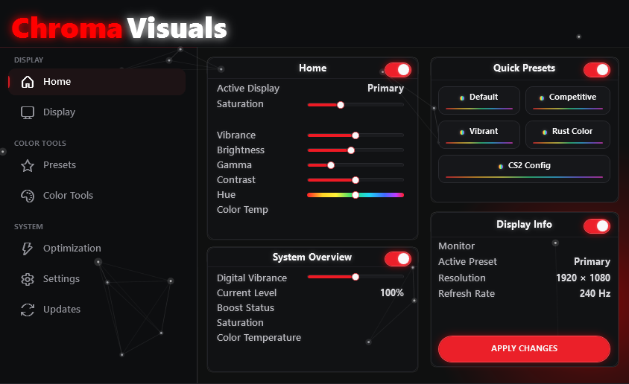Click the Gamma slider handle
The height and width of the screenshot is (384, 629).
(x=331, y=165)
